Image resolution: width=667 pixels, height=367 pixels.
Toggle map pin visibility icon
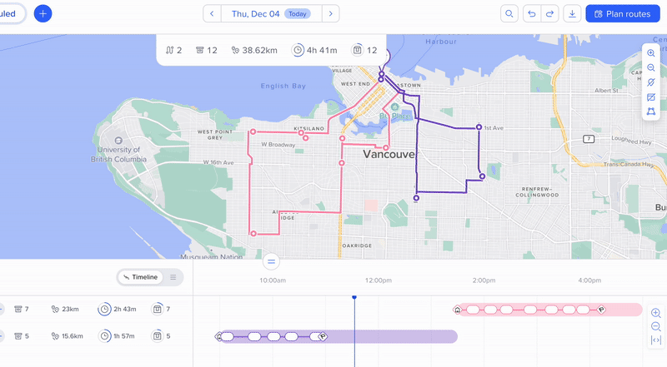click(651, 82)
